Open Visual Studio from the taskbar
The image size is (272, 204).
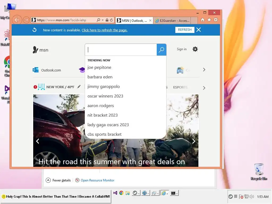(x=115, y=193)
